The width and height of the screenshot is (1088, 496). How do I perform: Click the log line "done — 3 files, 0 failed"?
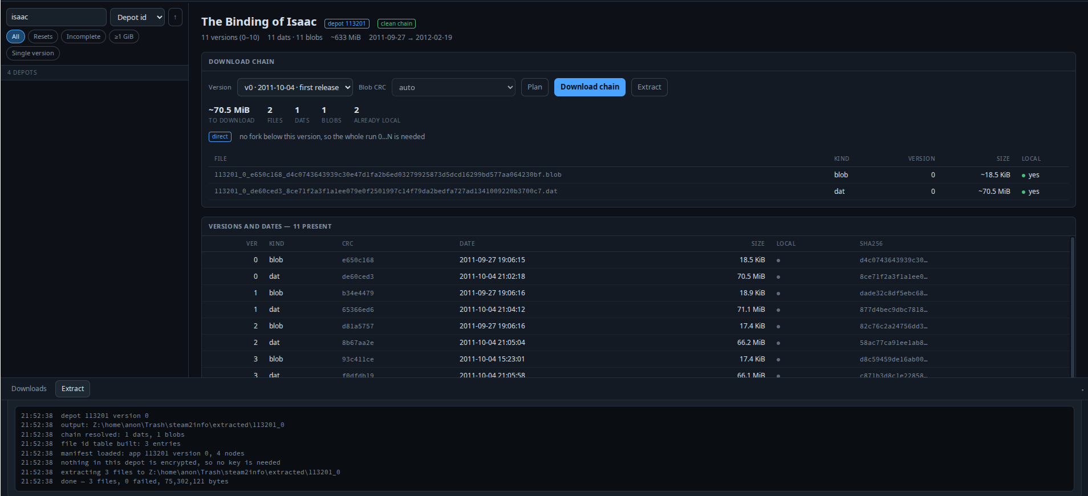pyautogui.click(x=145, y=482)
